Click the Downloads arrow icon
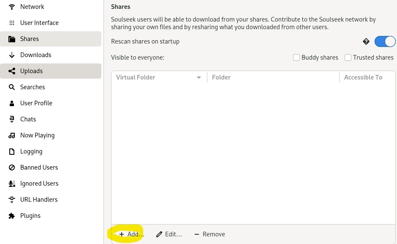The image size is (397, 244). point(12,55)
